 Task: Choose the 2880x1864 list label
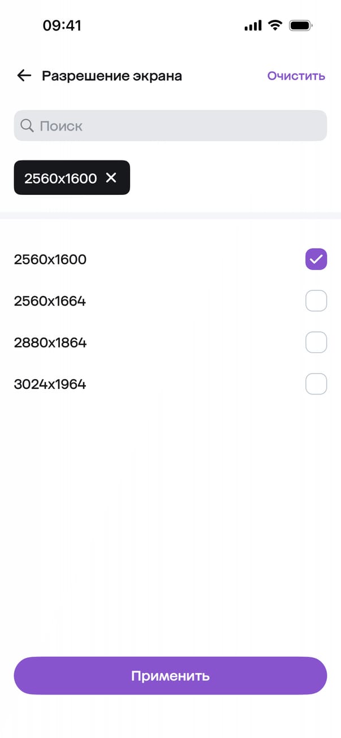pos(50,343)
